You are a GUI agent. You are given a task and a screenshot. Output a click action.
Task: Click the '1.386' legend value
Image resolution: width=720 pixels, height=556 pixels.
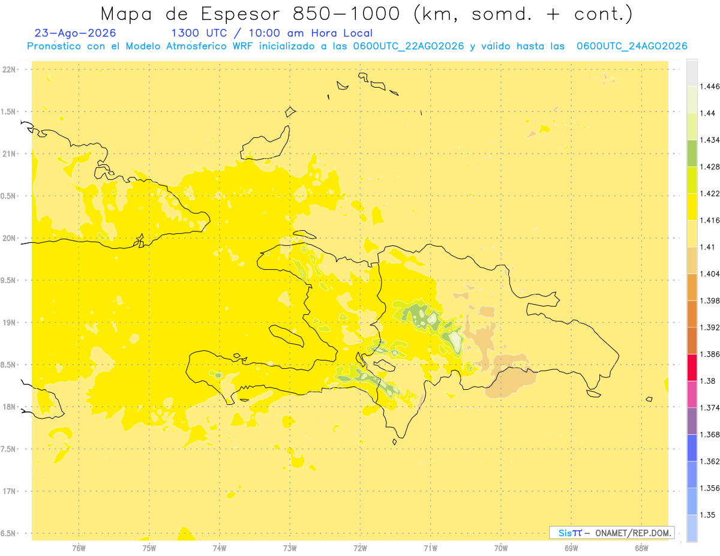(710, 354)
